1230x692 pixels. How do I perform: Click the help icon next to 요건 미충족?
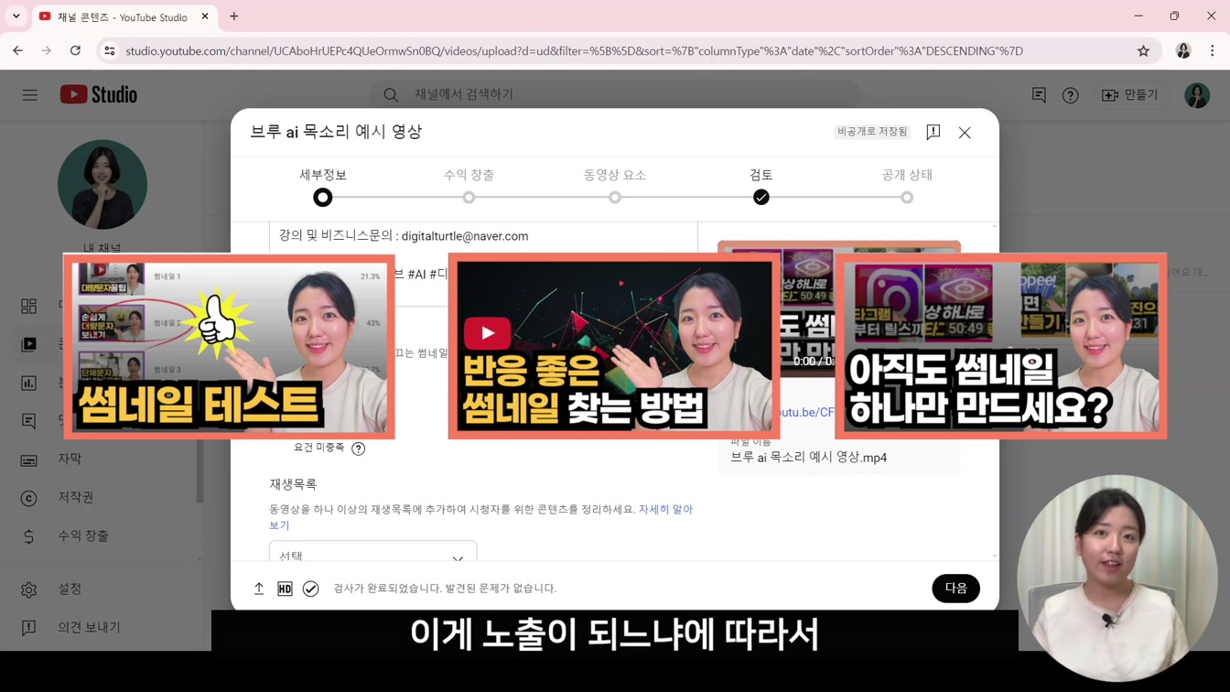coord(359,449)
